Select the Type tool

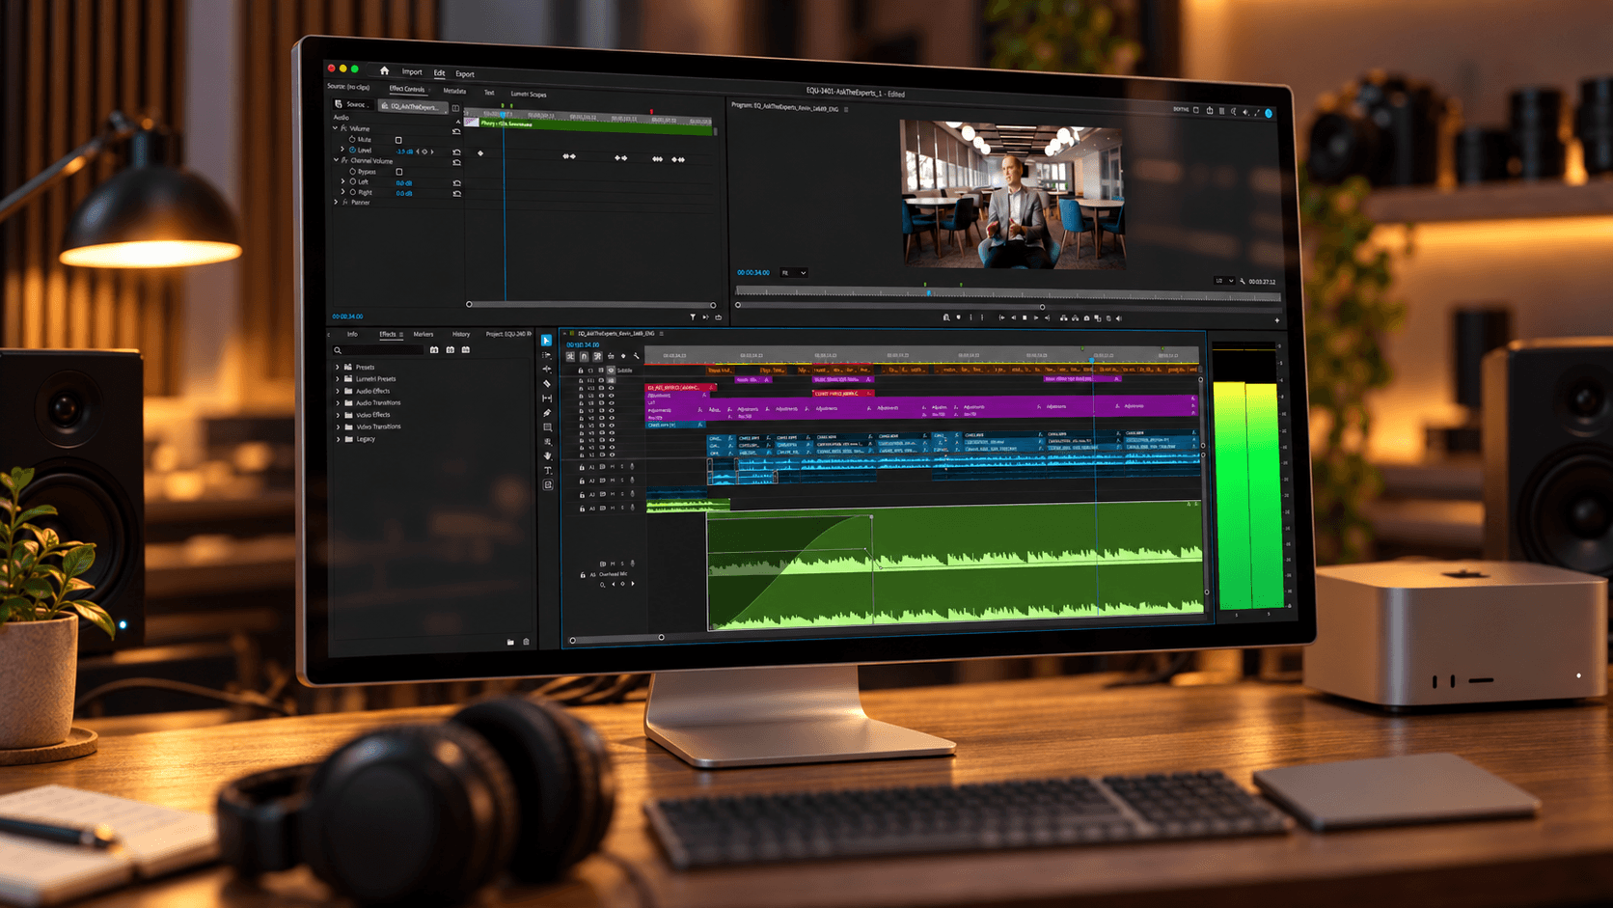pyautogui.click(x=548, y=470)
